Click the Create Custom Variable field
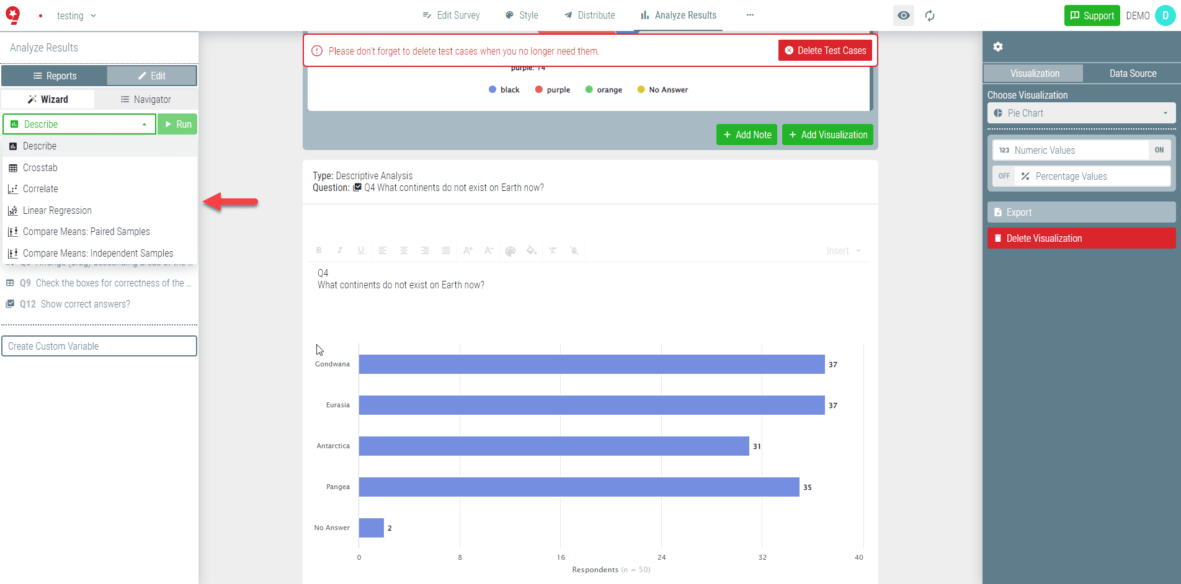This screenshot has height=584, width=1181. tap(99, 346)
